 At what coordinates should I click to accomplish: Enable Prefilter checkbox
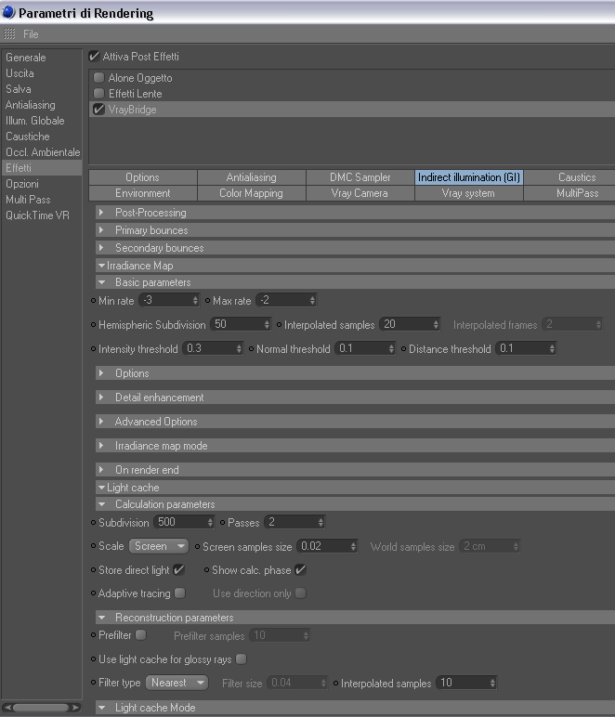point(141,634)
